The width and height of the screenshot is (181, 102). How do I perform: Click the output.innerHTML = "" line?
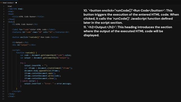[36, 65]
